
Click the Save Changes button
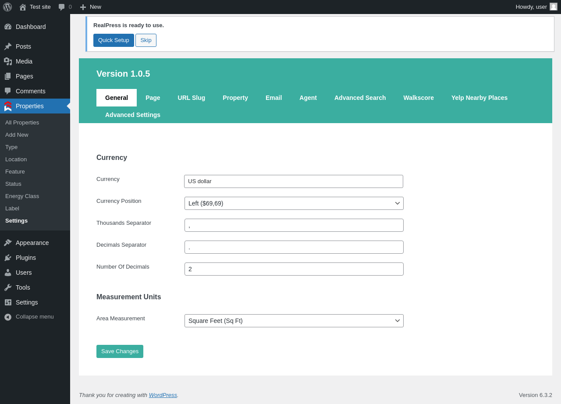coord(120,351)
